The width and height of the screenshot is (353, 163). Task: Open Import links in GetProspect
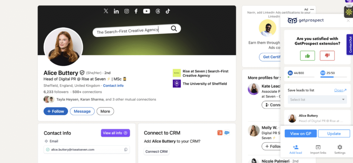pyautogui.click(x=318, y=150)
